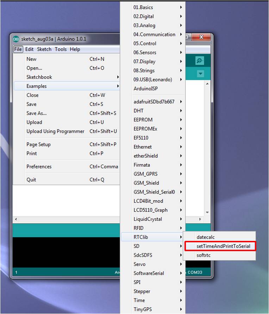Screen dimensions: 269x314
Task: Open Preferences
Action: point(67,167)
